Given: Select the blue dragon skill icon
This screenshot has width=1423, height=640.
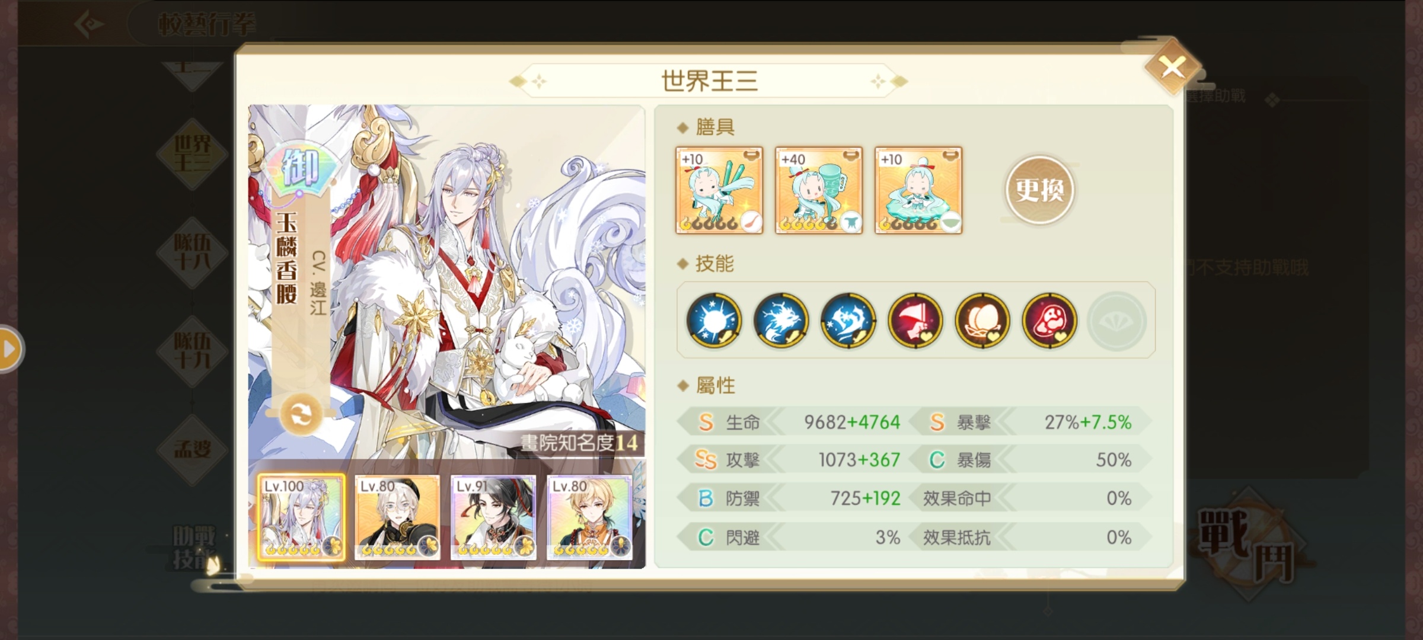Looking at the screenshot, I should point(781,320).
